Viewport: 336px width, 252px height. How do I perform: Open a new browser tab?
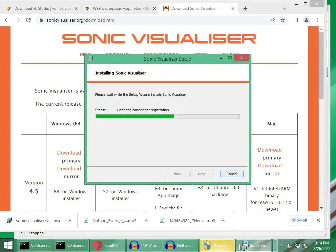(245, 9)
